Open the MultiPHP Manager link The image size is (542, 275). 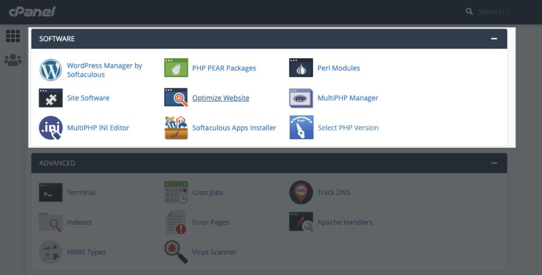[x=348, y=98]
